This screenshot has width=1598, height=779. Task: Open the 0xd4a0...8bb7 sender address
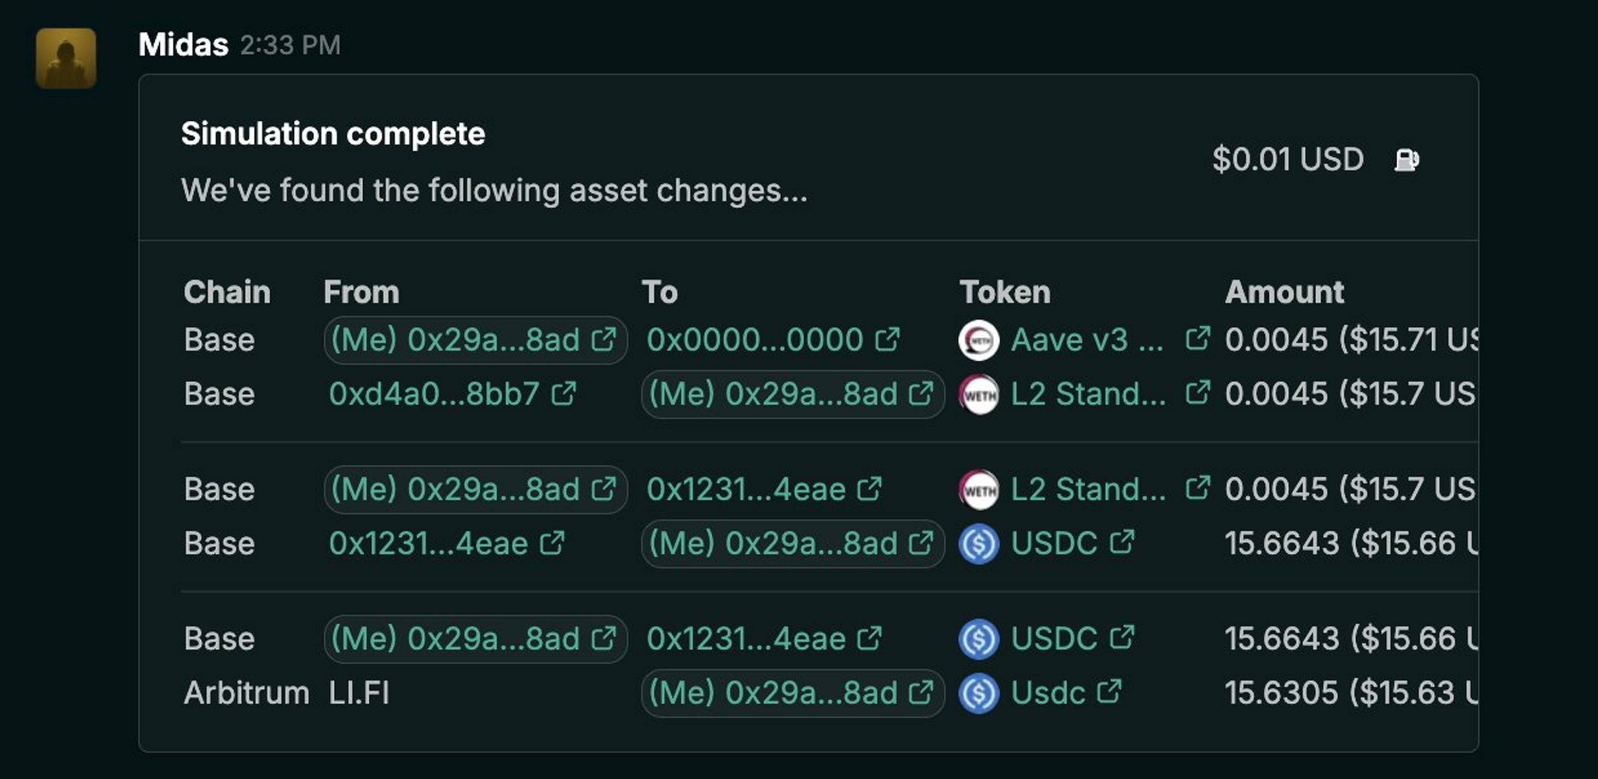point(433,394)
